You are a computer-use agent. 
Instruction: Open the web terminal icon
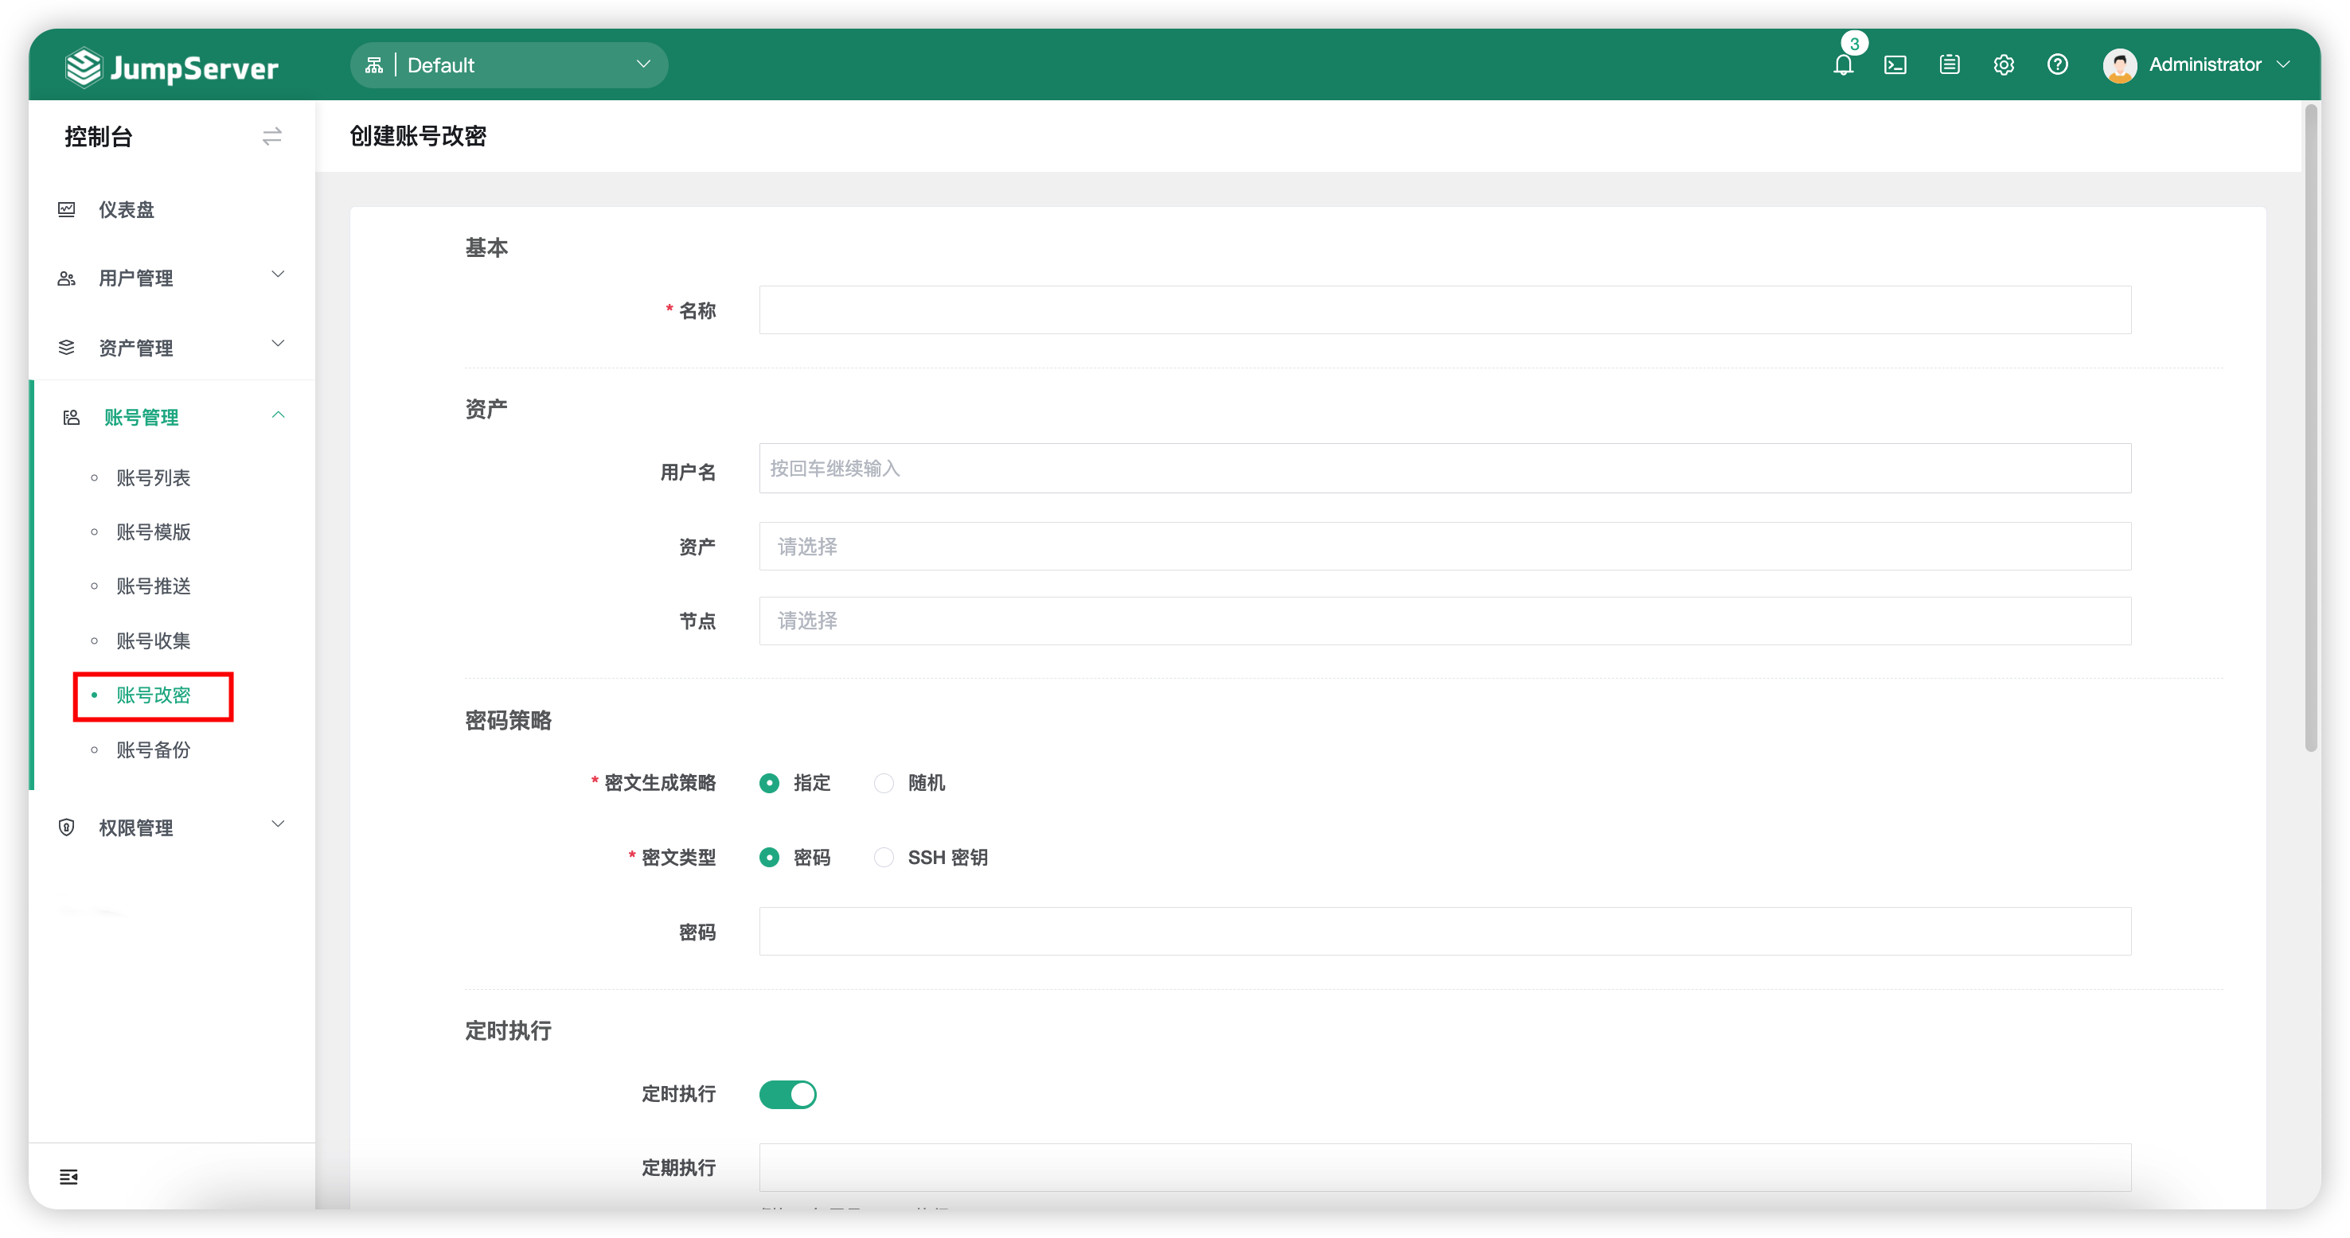coord(1895,64)
